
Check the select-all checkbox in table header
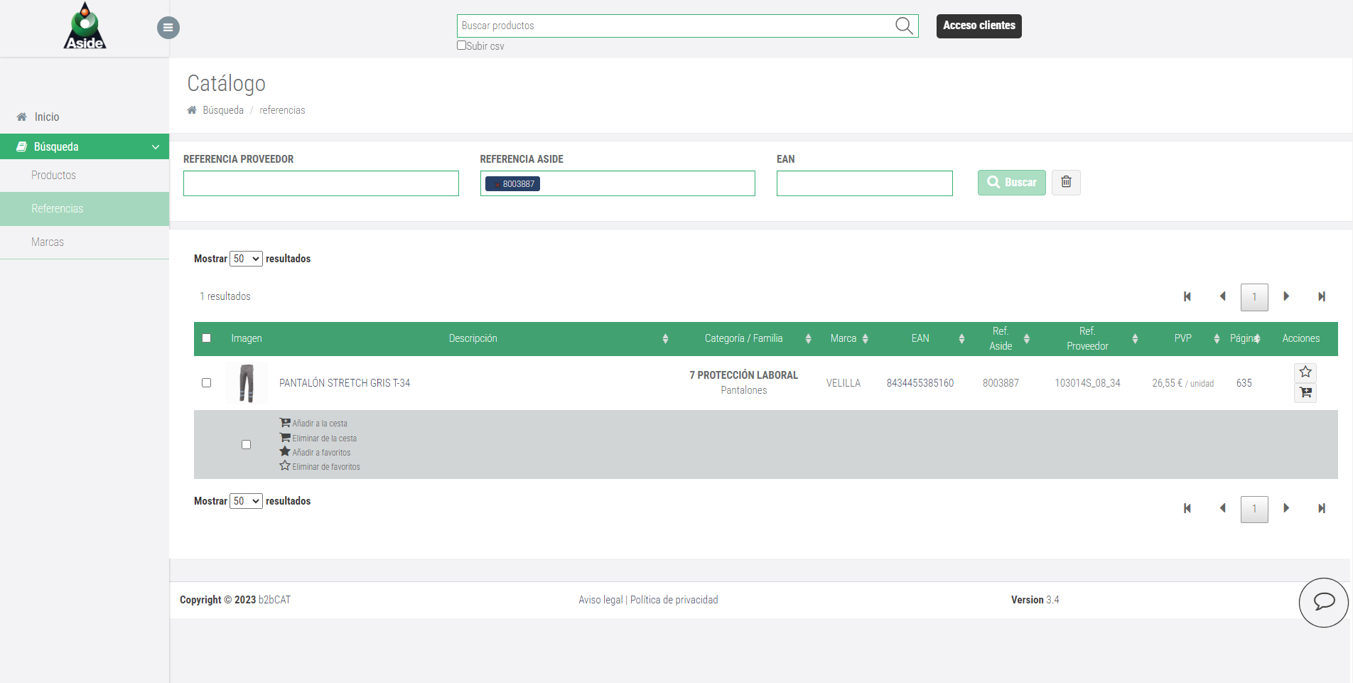coord(207,338)
